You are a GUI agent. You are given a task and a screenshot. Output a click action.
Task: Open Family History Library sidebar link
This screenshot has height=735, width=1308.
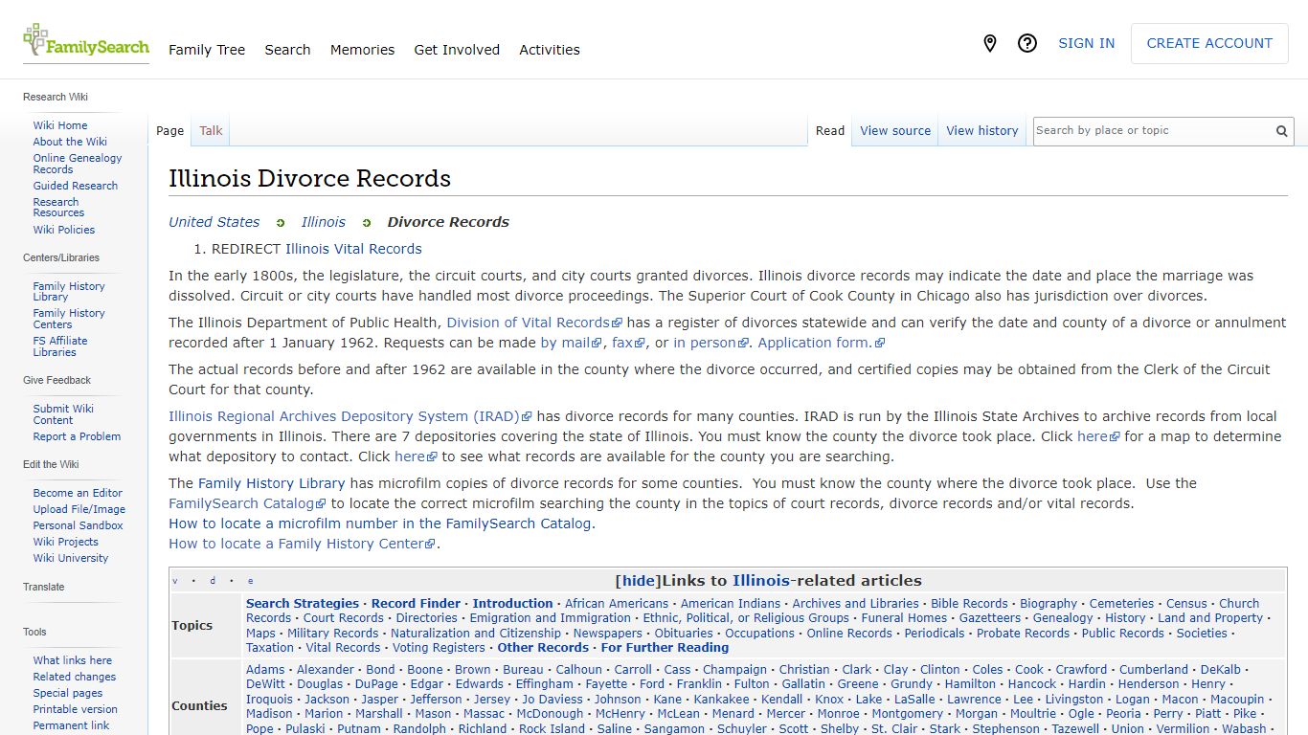click(x=69, y=292)
